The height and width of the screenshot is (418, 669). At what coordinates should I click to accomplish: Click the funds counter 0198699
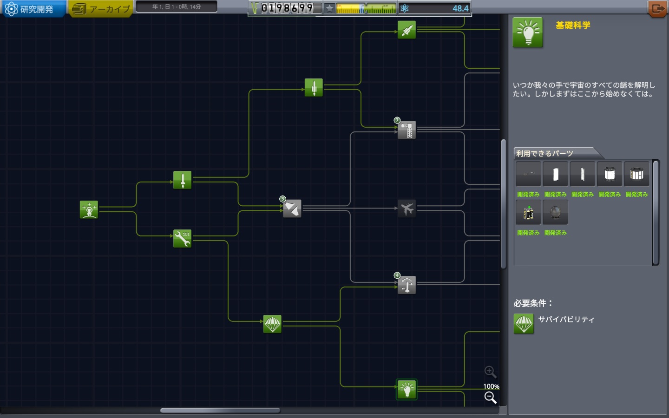pos(287,8)
